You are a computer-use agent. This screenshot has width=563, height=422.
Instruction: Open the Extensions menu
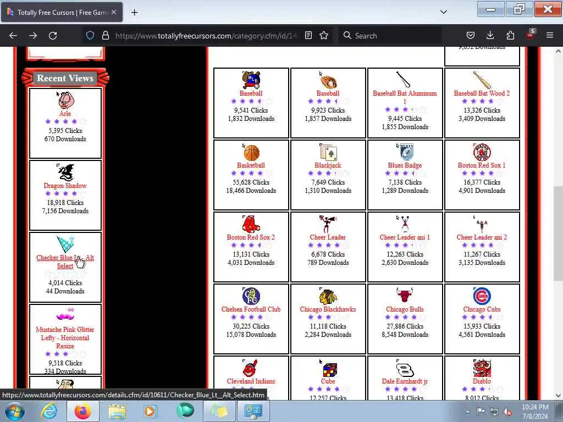click(x=510, y=36)
